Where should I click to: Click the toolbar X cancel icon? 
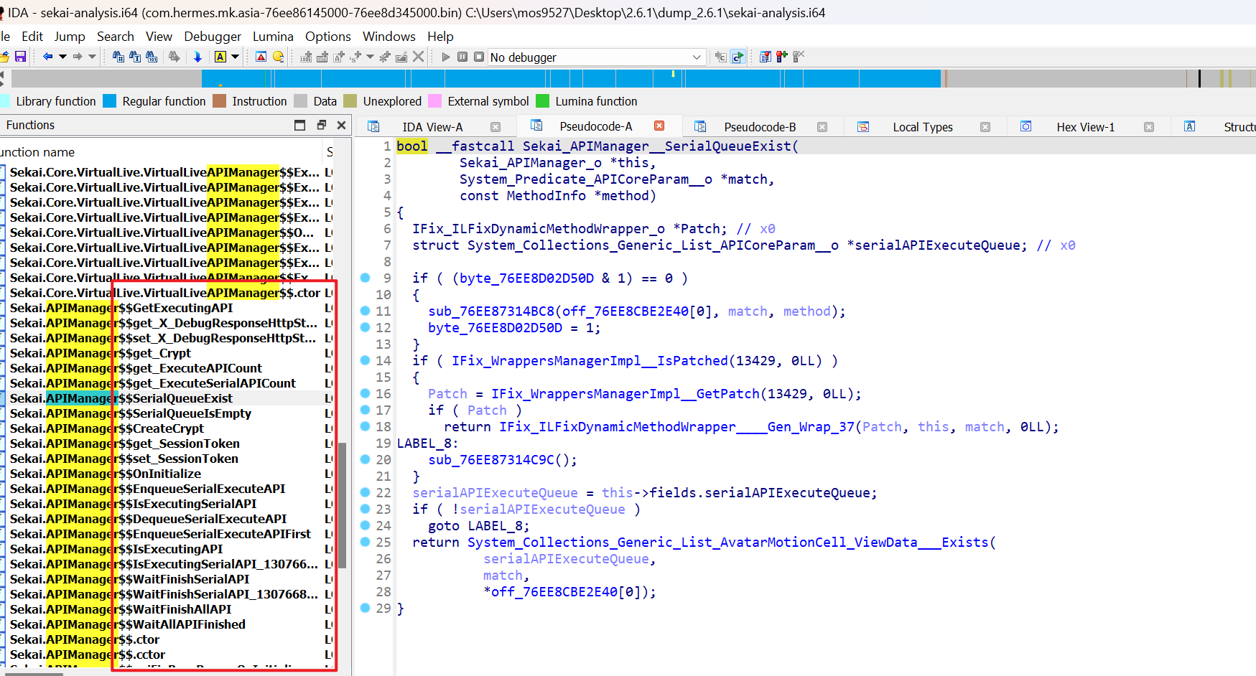(419, 57)
